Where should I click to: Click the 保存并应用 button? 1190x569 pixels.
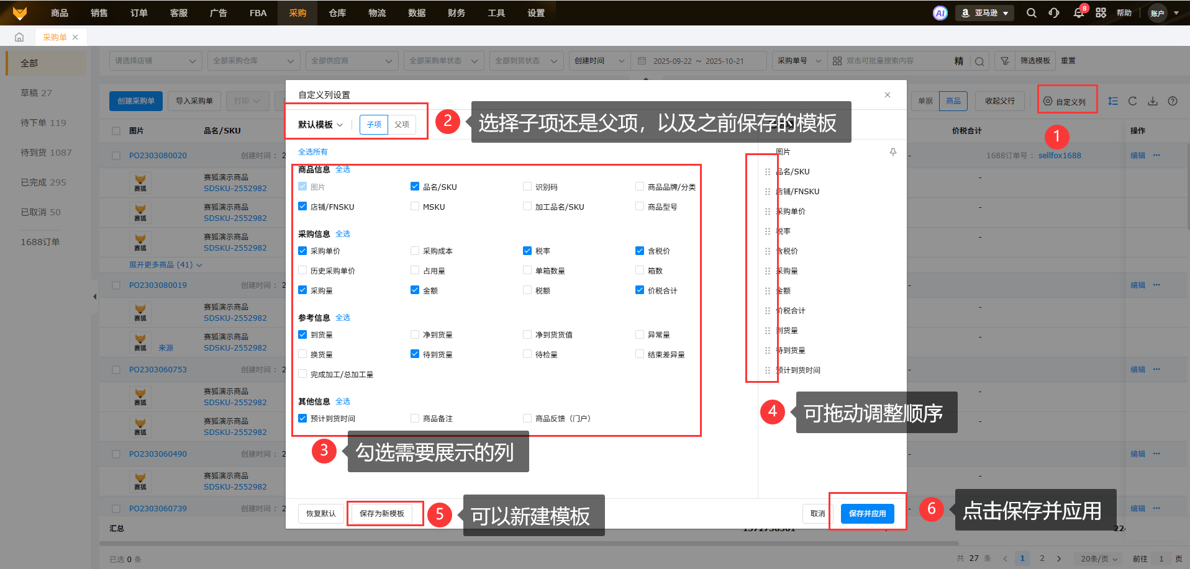tap(867, 514)
